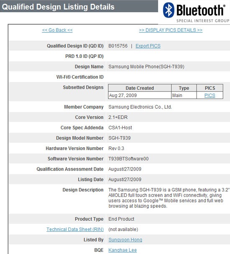Click the Bluetooth SIG logo
This screenshot has height=254, width=230.
196,12
